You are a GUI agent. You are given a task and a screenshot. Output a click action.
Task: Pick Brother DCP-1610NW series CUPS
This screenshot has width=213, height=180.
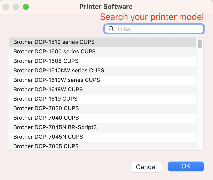[x=59, y=71]
